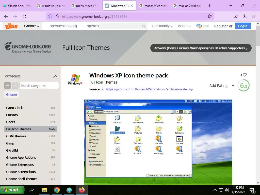
Task: Select Gnome App-Addons category
Action: (30, 157)
